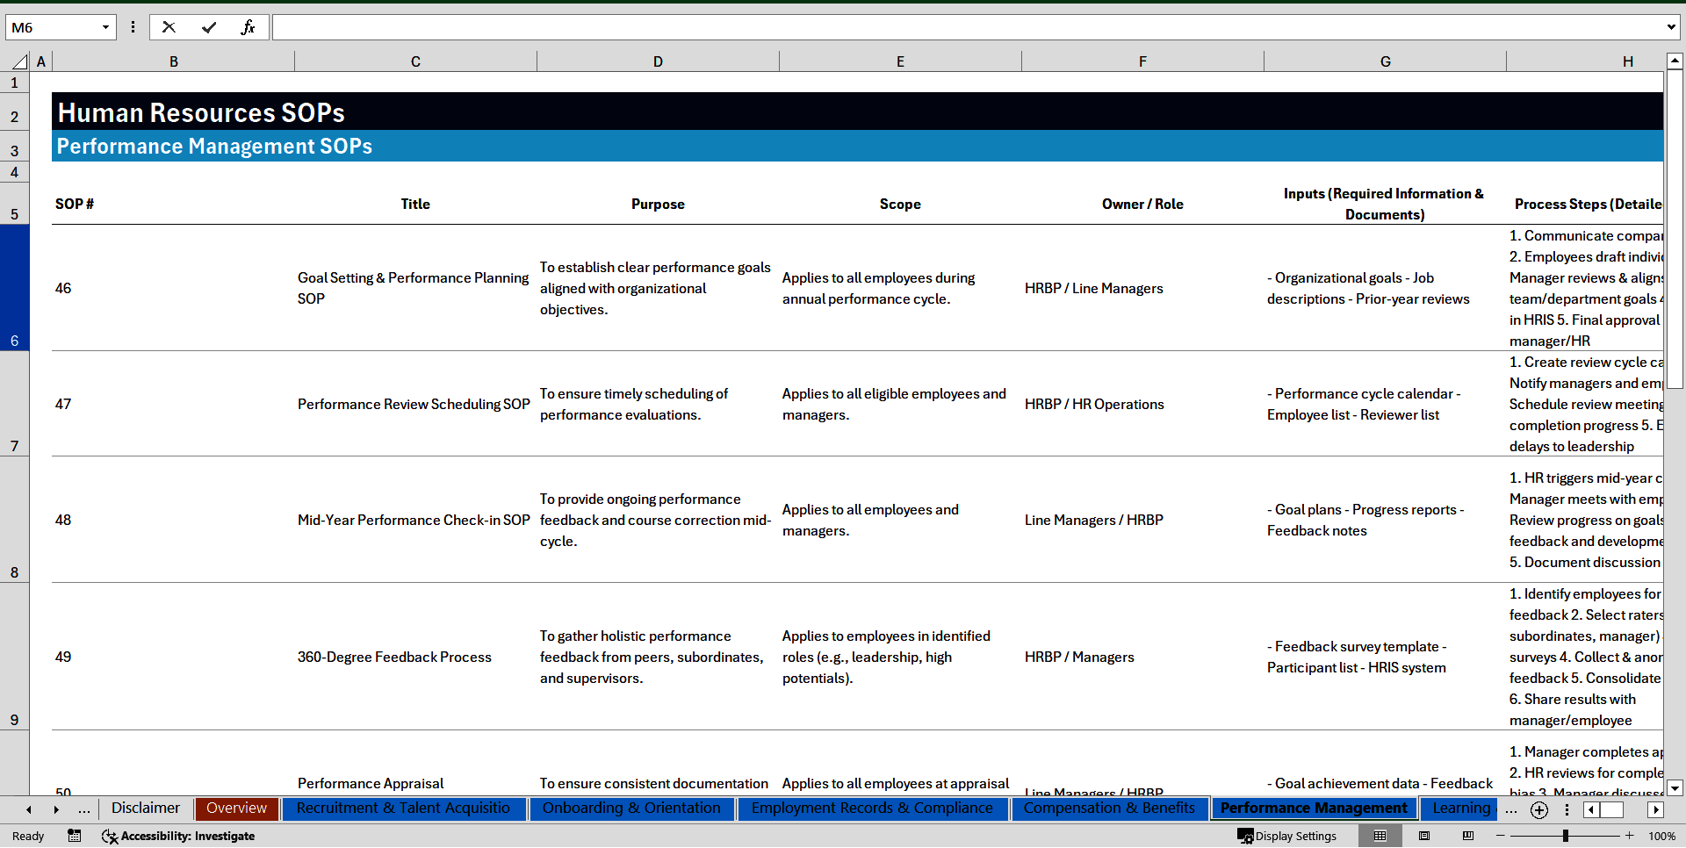This screenshot has height=848, width=1686.
Task: Expand the formula bar
Action: pyautogui.click(x=1670, y=27)
